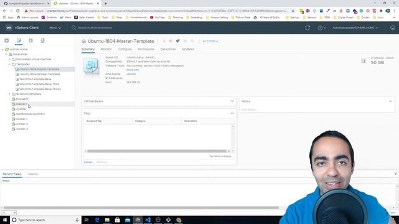
Task: Open the Hosts and Clusters inventory view
Action: pyautogui.click(x=7, y=40)
